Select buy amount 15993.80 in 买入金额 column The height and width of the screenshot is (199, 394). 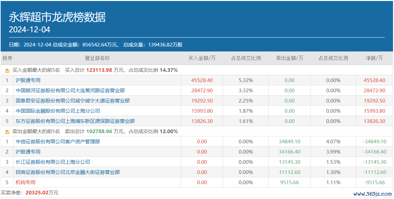pos(202,111)
